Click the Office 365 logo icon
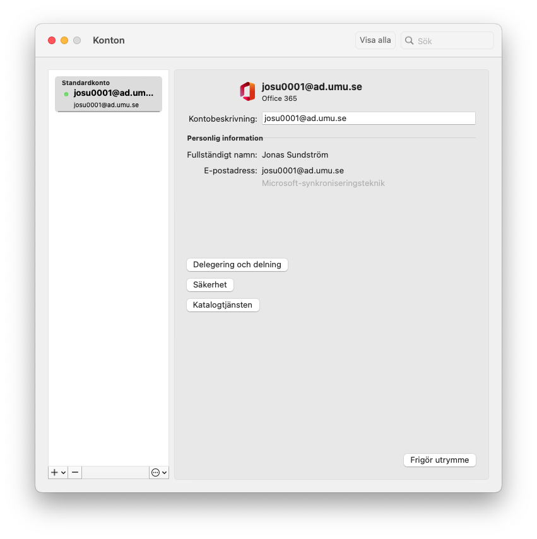The image size is (537, 539). (247, 91)
